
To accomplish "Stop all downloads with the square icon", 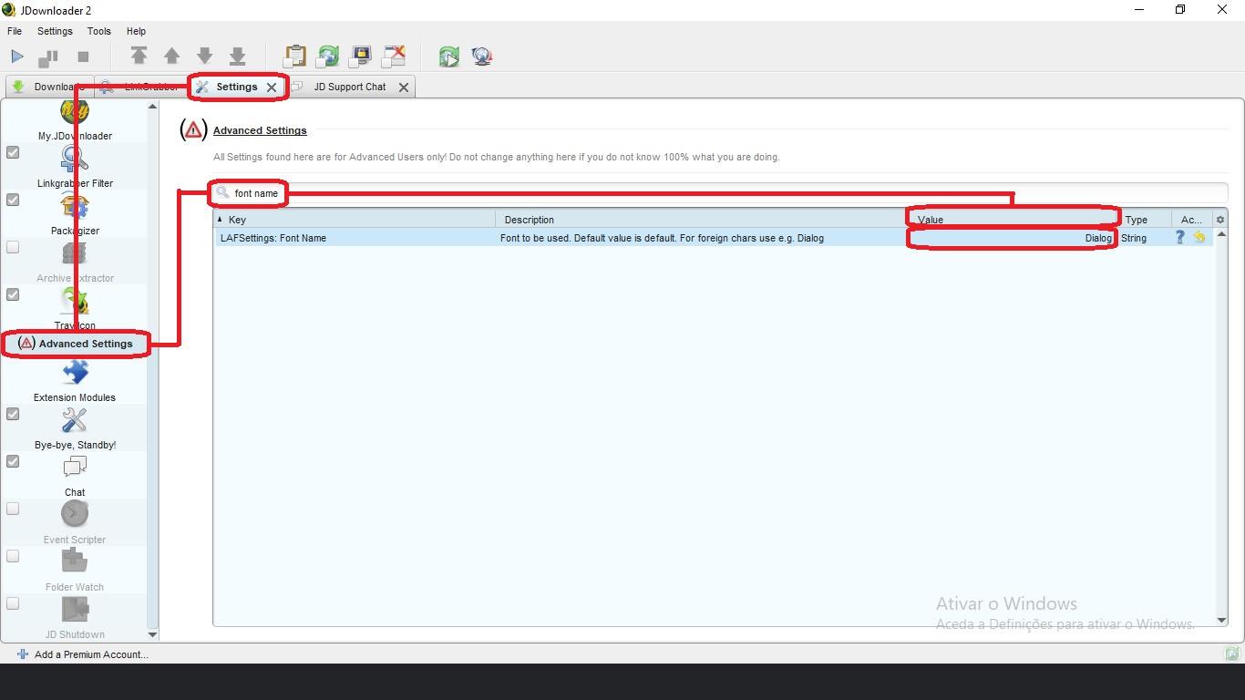I will tap(83, 57).
